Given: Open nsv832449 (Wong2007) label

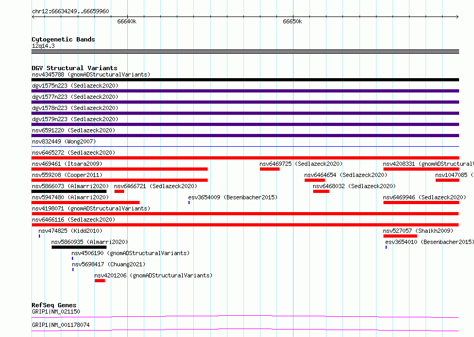Looking at the screenshot, I should click(x=64, y=141).
